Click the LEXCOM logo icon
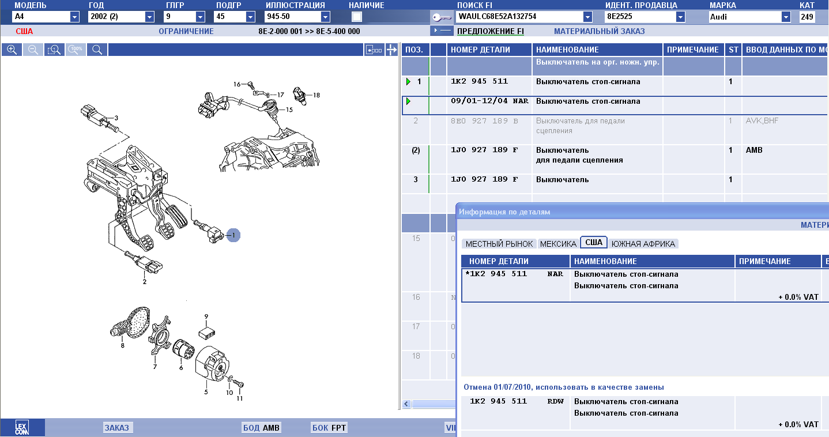 coord(21,428)
